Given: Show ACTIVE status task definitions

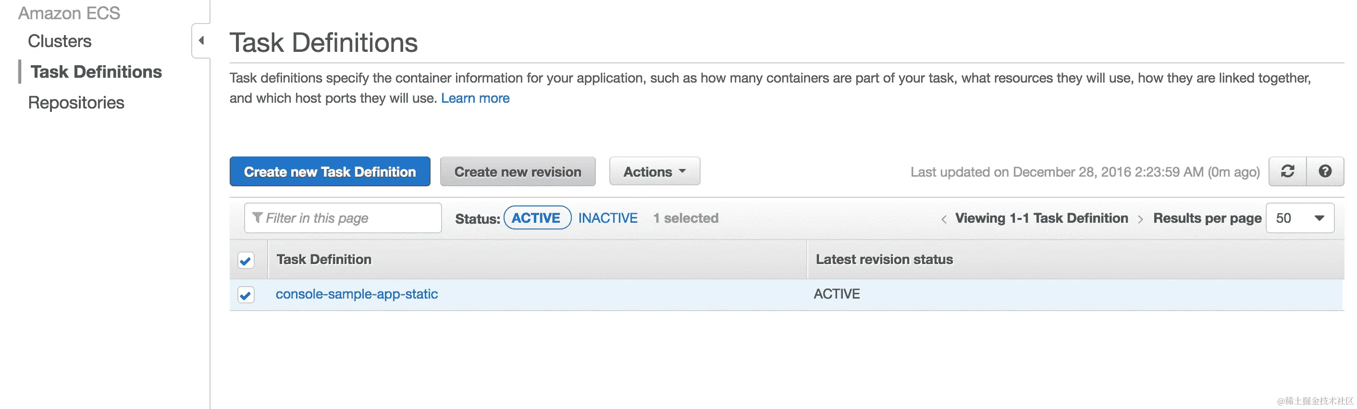Looking at the screenshot, I should tap(537, 218).
